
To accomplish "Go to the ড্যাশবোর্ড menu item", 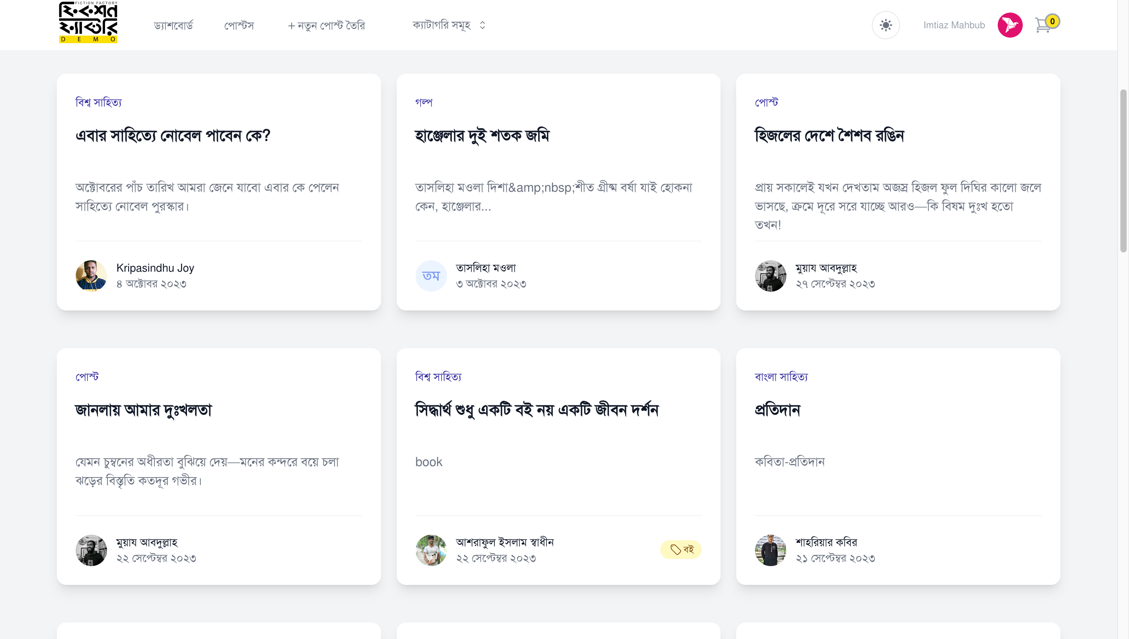I will click(x=173, y=25).
